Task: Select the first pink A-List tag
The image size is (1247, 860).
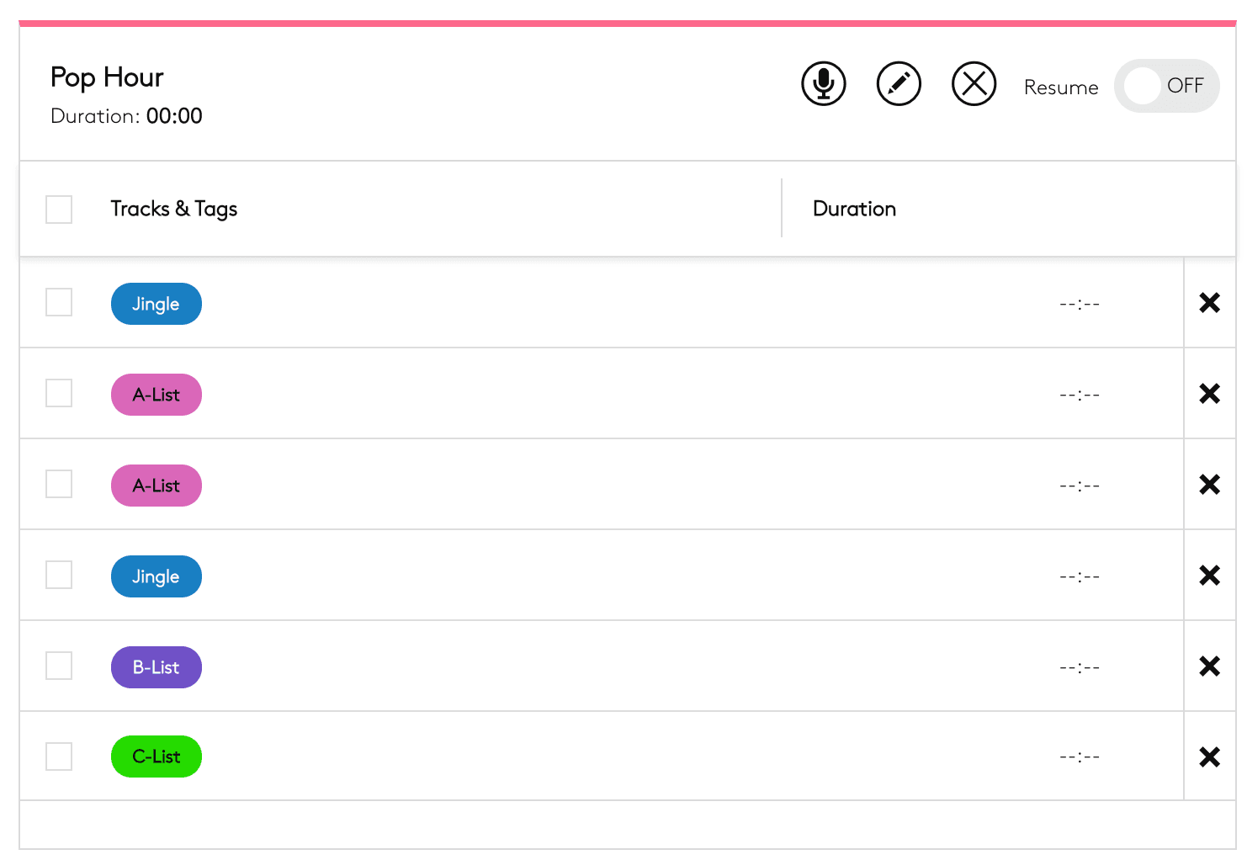Action: click(x=157, y=395)
